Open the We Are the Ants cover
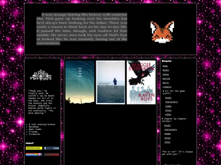Viewport: 221px width, 165px height. pos(80,82)
